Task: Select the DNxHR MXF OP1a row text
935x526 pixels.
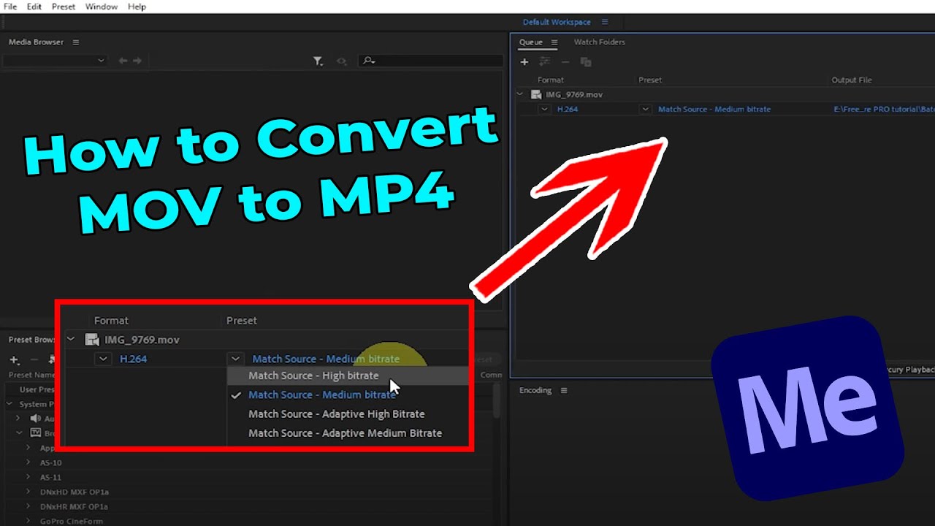Action: 75,507
